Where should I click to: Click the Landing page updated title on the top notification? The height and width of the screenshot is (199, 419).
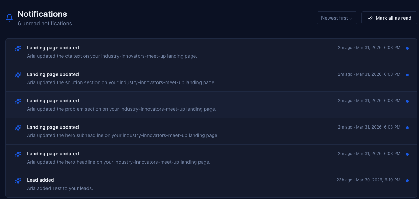(53, 48)
